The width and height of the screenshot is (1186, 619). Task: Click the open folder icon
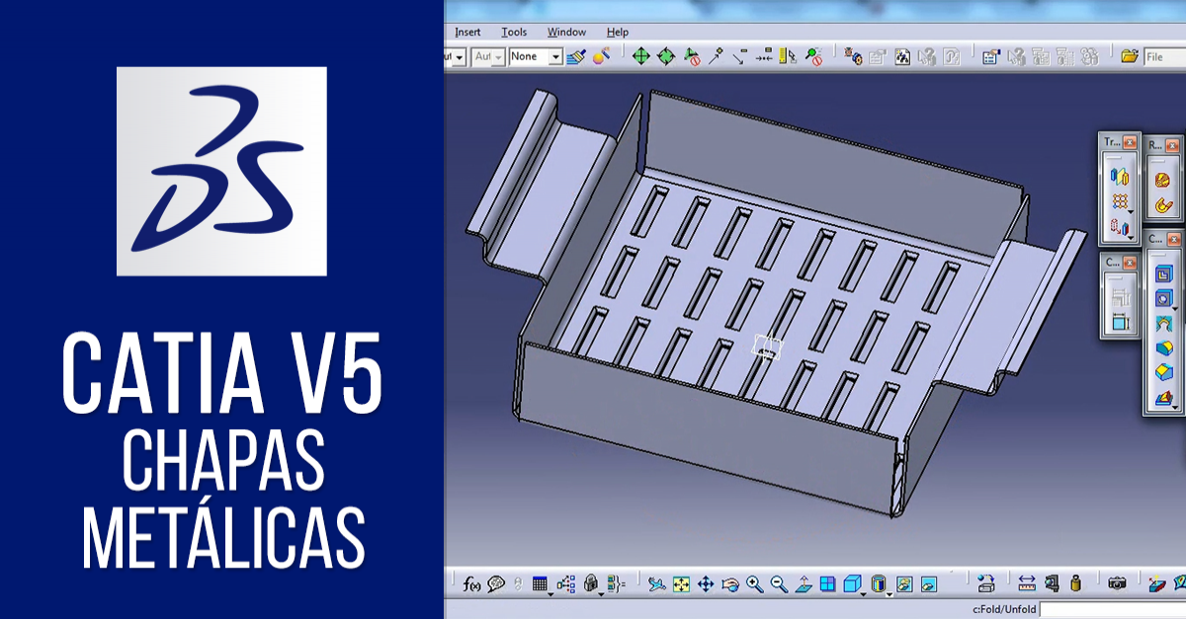pos(1129,57)
